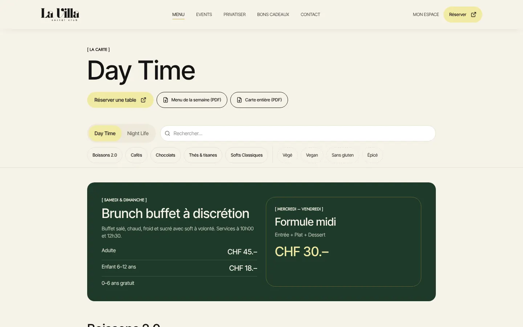Jump to the Softs Classiques category
523x327 pixels.
point(247,155)
